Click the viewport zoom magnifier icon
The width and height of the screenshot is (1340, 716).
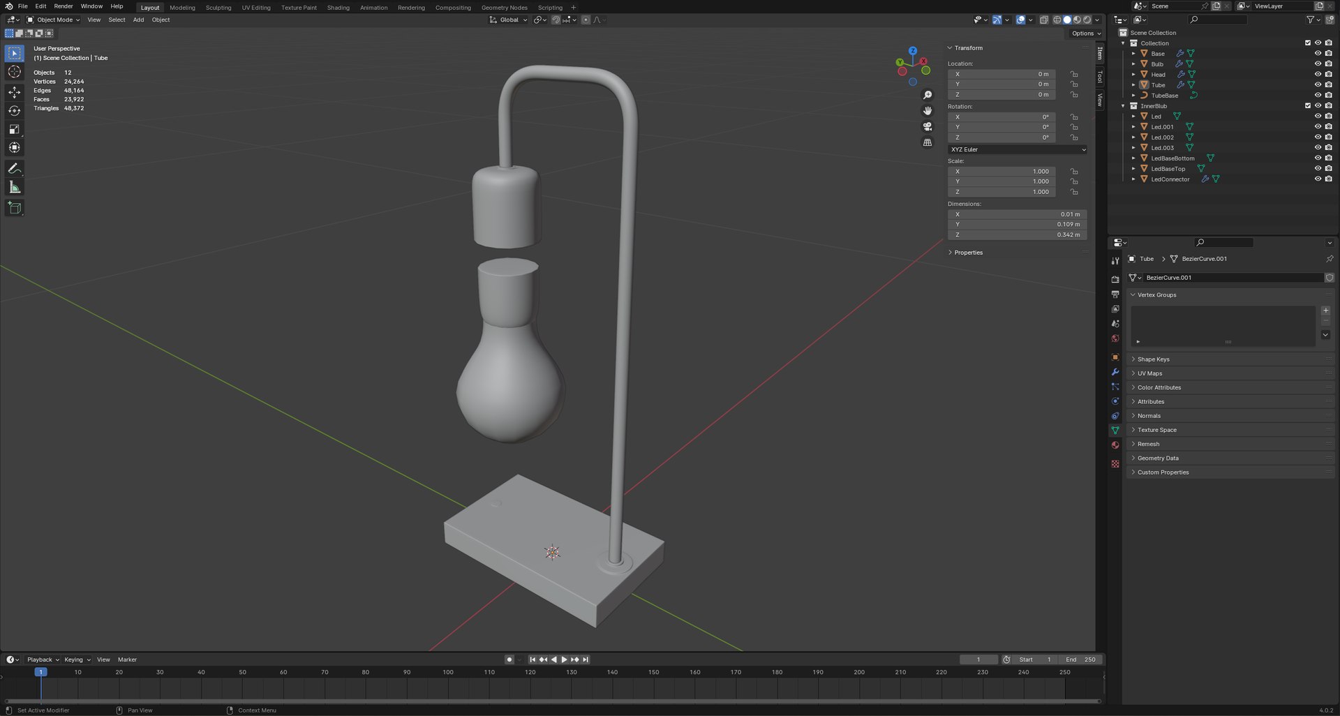(x=928, y=95)
